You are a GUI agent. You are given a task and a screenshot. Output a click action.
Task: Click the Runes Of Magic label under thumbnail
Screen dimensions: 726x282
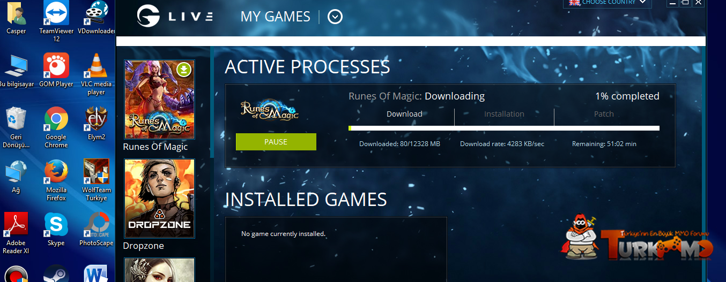coord(155,147)
